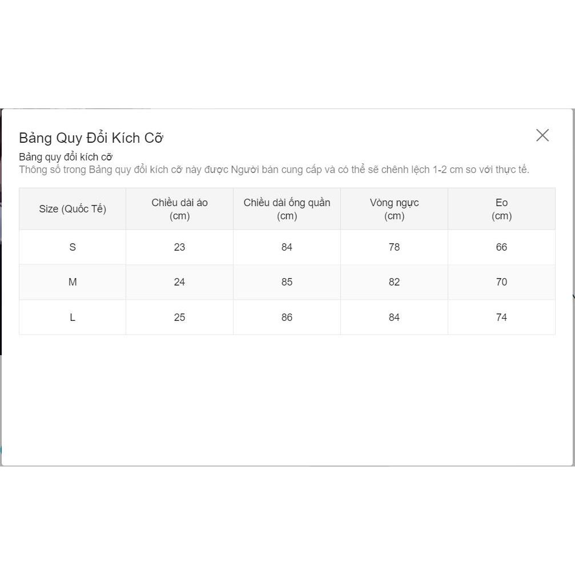Click the Eo column header
Screen dimensions: 575x575
click(501, 209)
